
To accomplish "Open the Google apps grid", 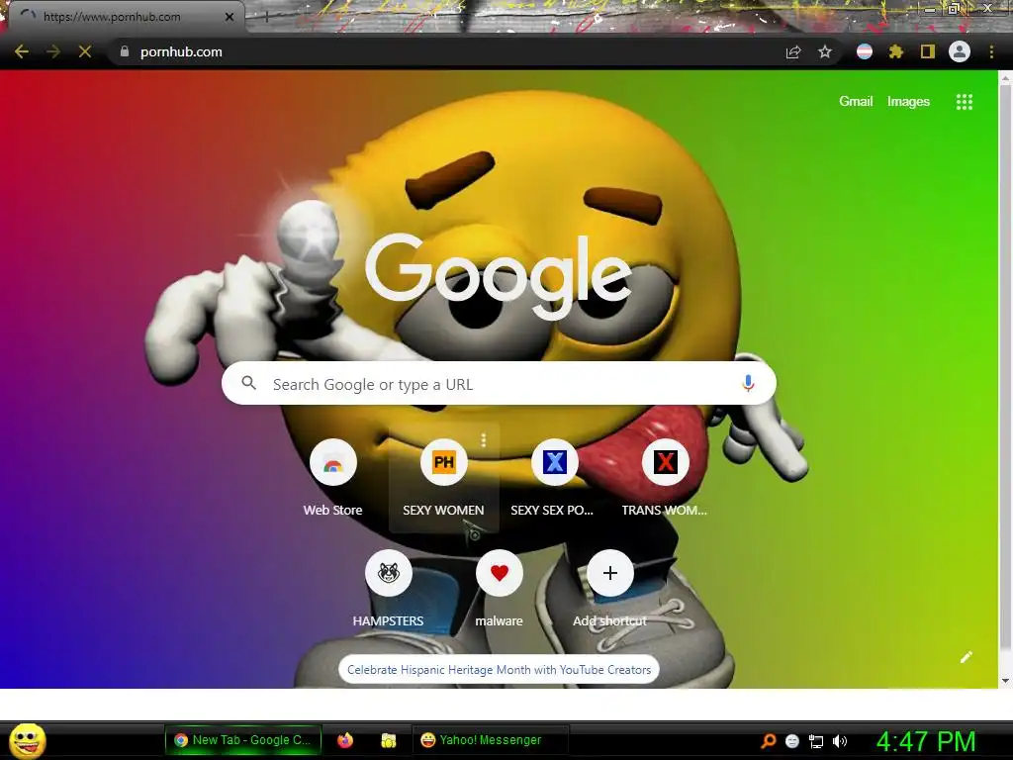I will point(965,102).
